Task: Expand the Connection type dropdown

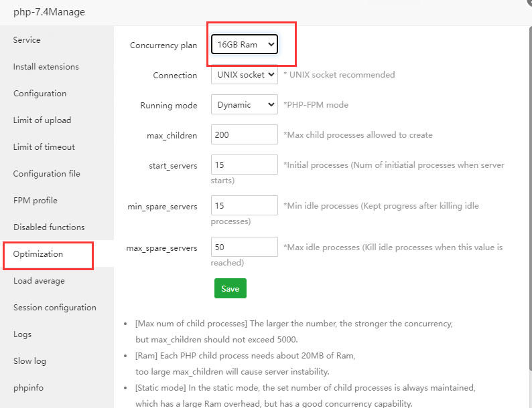Action: tap(244, 75)
